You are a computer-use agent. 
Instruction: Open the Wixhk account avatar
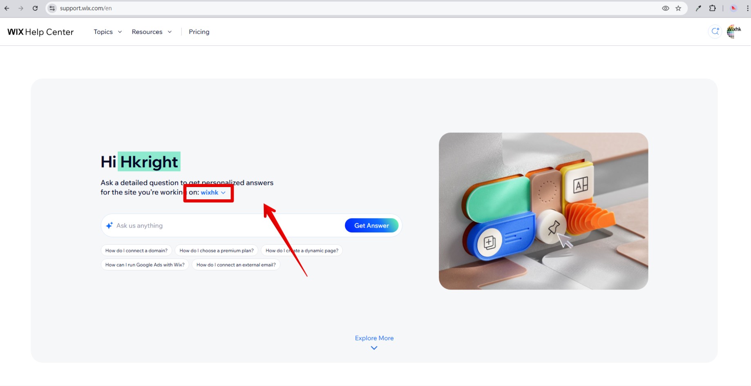[x=734, y=31]
